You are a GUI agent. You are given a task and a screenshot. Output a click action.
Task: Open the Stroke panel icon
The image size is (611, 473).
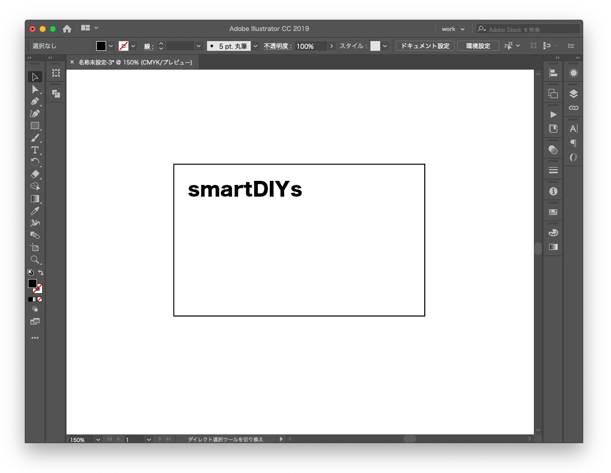tap(553, 170)
